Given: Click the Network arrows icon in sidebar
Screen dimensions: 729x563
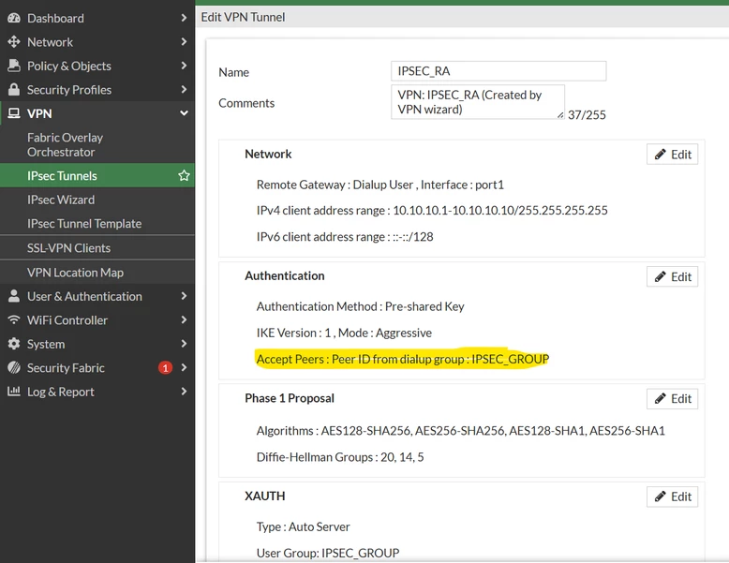Looking at the screenshot, I should (x=14, y=42).
